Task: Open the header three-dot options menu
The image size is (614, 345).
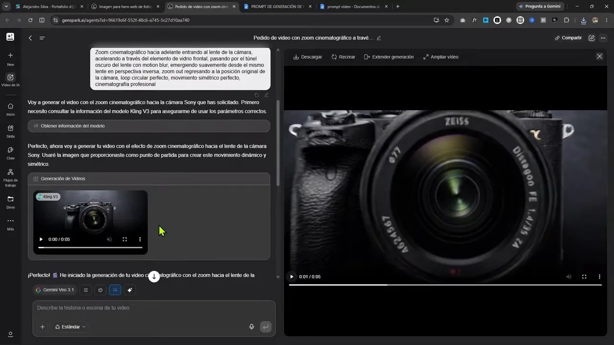Action: click(603, 38)
